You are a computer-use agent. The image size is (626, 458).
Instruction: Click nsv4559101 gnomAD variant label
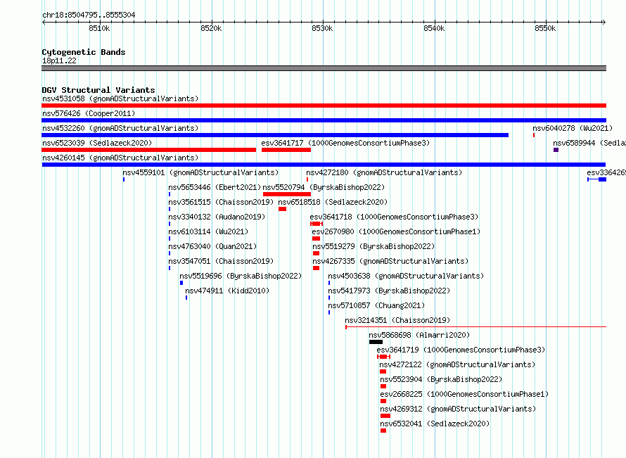(x=200, y=172)
